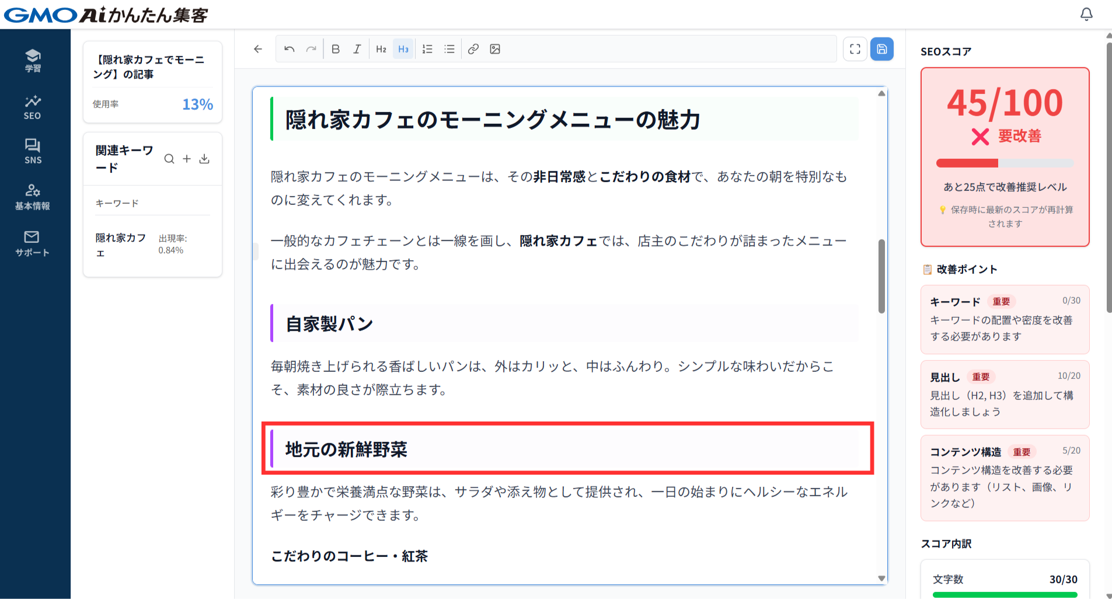Screen dimensions: 1112x599
Task: Apply H2 heading style
Action: [381, 49]
